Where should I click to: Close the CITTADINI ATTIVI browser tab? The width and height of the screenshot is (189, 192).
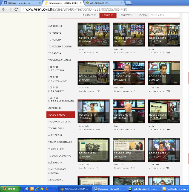122,3
